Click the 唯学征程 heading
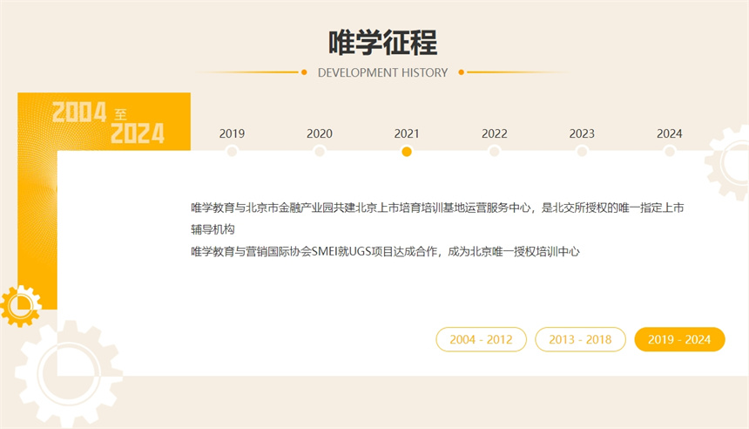Screen dimensions: 749x429 coord(382,43)
